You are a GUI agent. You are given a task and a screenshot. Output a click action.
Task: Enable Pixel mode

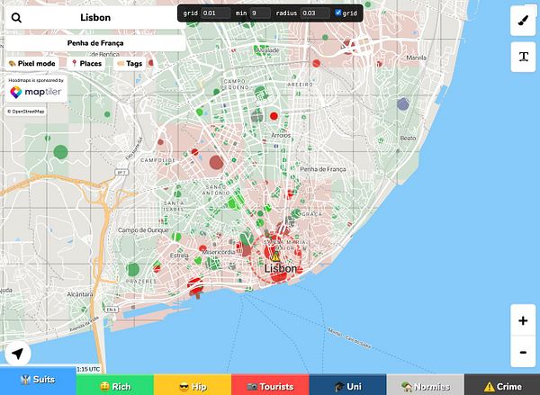pos(32,63)
